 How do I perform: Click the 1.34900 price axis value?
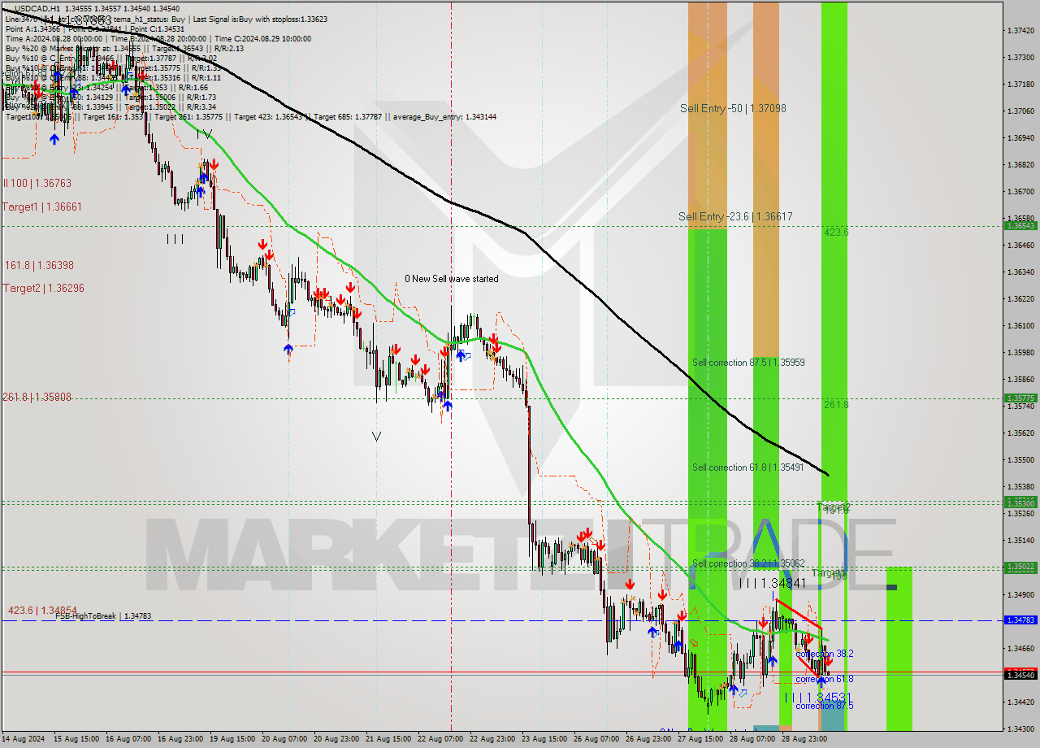[x=1020, y=594]
